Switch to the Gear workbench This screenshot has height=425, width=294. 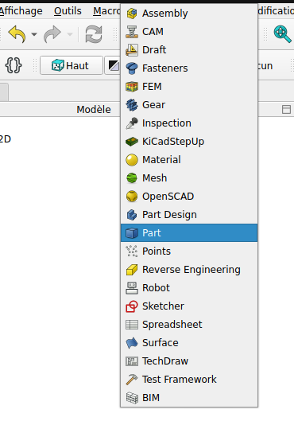coord(189,105)
